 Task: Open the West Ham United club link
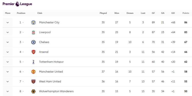pos(50,81)
